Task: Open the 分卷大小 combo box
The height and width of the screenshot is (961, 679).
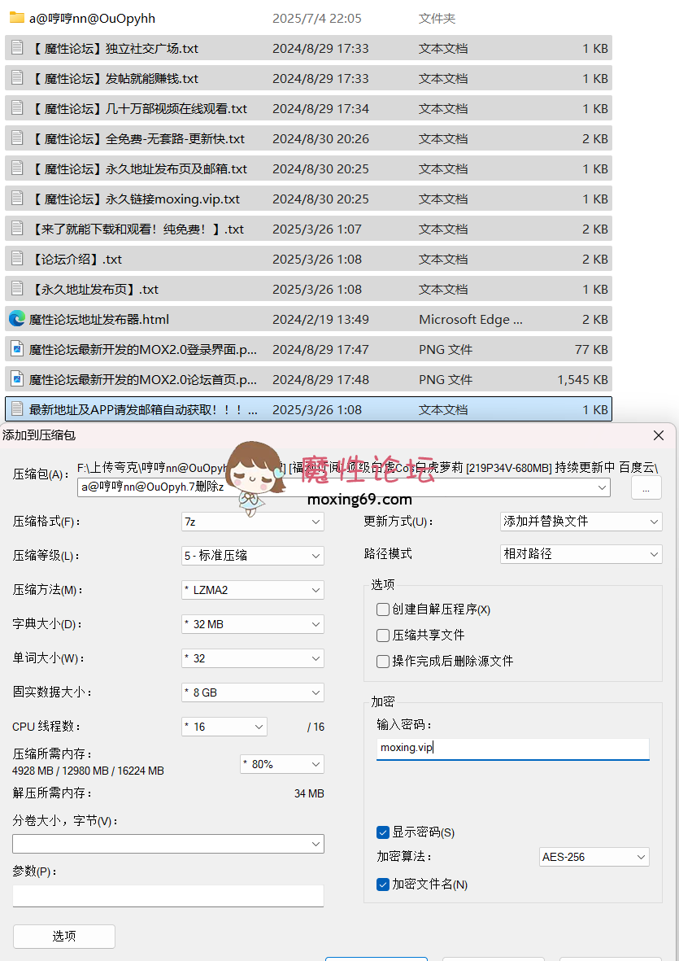Action: pos(168,844)
